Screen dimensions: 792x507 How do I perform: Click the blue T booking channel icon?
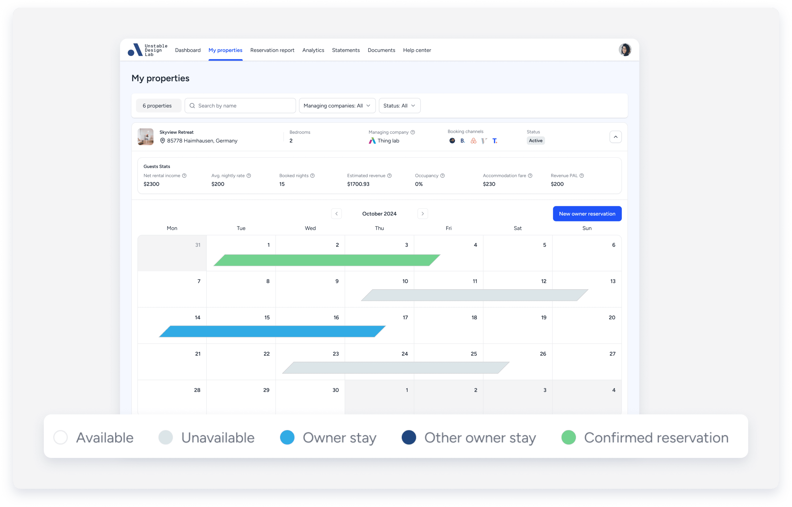pyautogui.click(x=495, y=140)
